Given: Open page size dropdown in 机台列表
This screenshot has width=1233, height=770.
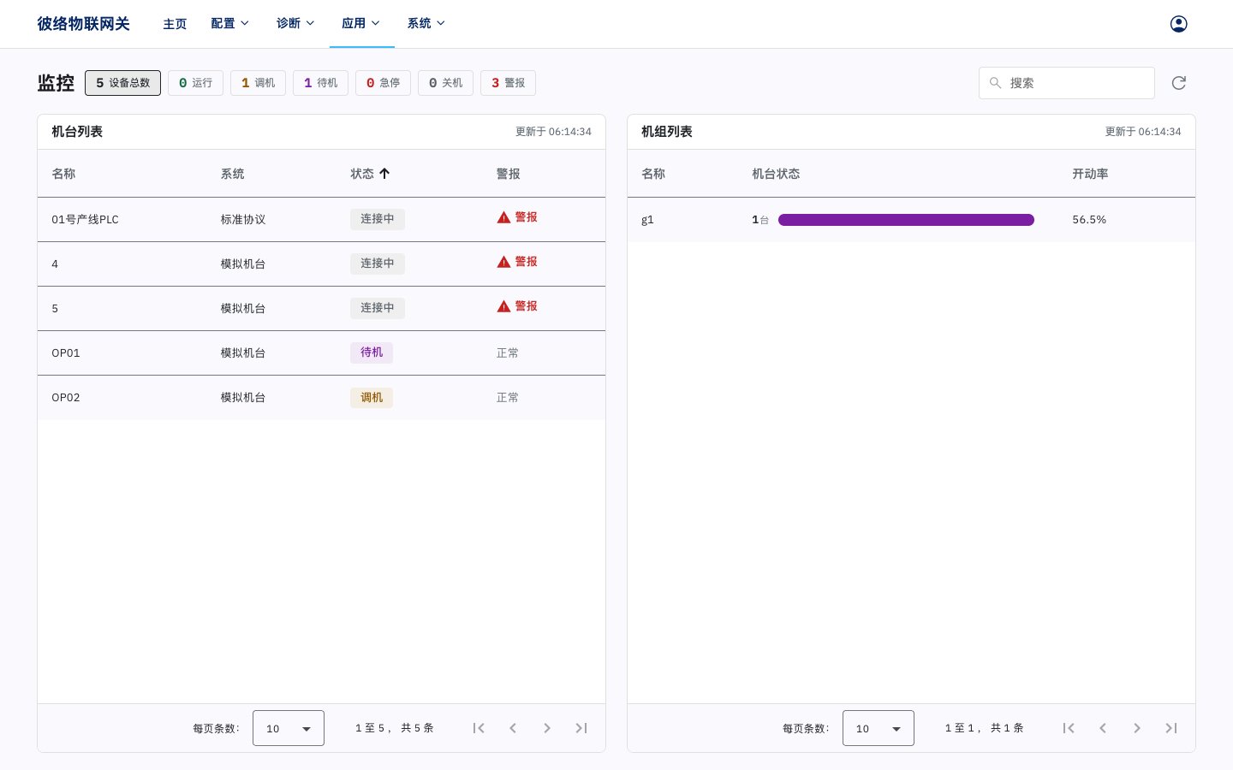Looking at the screenshot, I should 289,728.
